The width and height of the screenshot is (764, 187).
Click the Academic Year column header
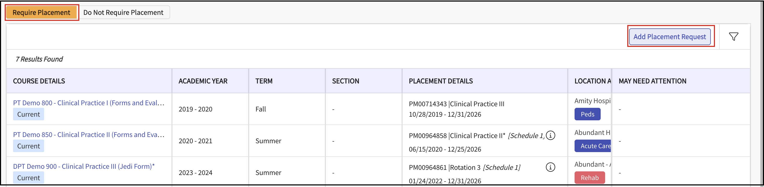click(203, 81)
